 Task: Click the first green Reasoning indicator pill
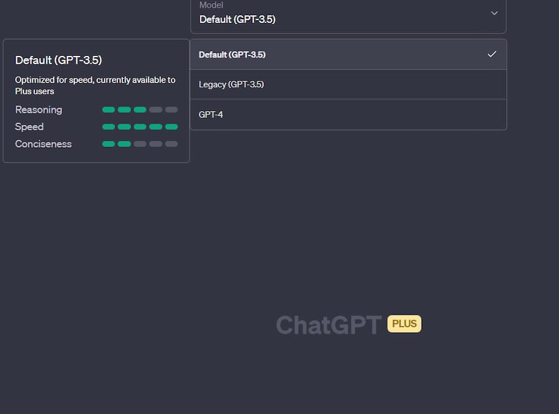point(109,110)
